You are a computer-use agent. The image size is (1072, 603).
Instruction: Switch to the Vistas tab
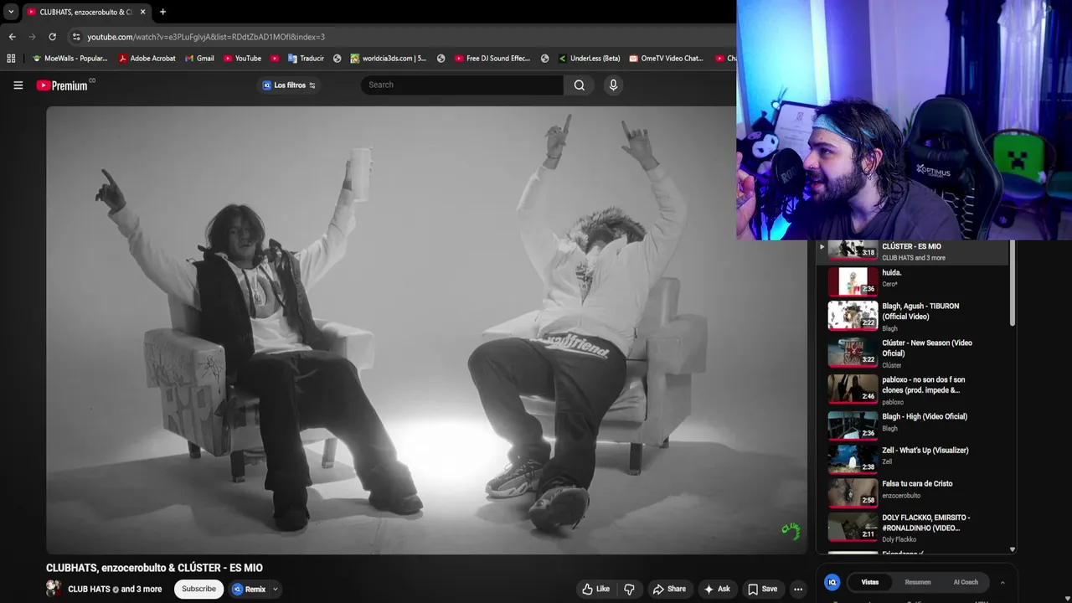click(x=870, y=582)
